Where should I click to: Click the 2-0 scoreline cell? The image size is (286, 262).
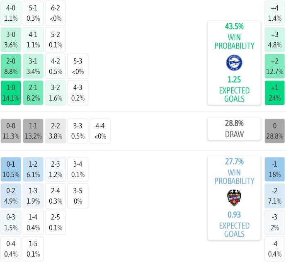tap(11, 66)
